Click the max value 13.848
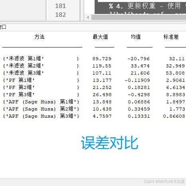 [102, 102]
